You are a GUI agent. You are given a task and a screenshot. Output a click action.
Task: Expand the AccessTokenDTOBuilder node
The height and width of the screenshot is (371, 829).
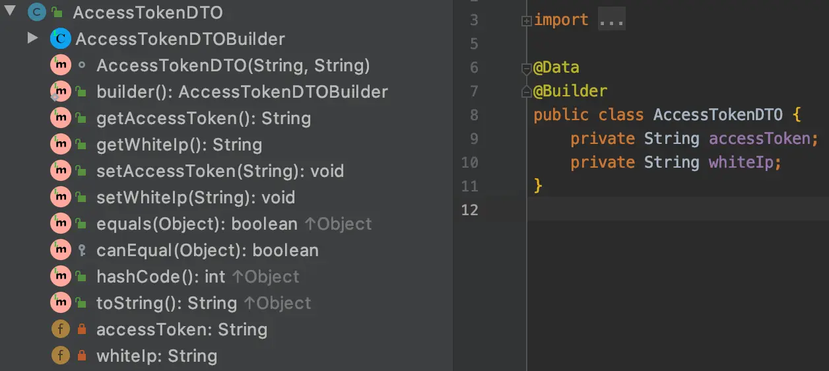point(32,38)
